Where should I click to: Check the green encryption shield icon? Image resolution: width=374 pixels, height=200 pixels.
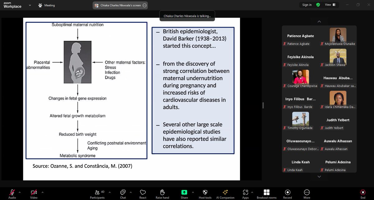(x=318, y=5)
